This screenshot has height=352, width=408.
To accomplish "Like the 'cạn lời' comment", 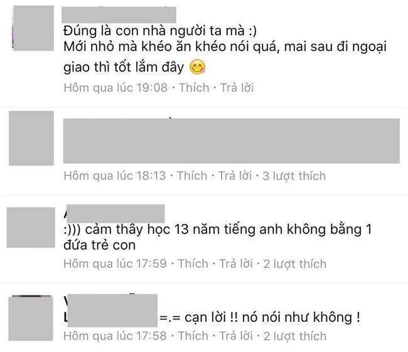I will [x=193, y=336].
